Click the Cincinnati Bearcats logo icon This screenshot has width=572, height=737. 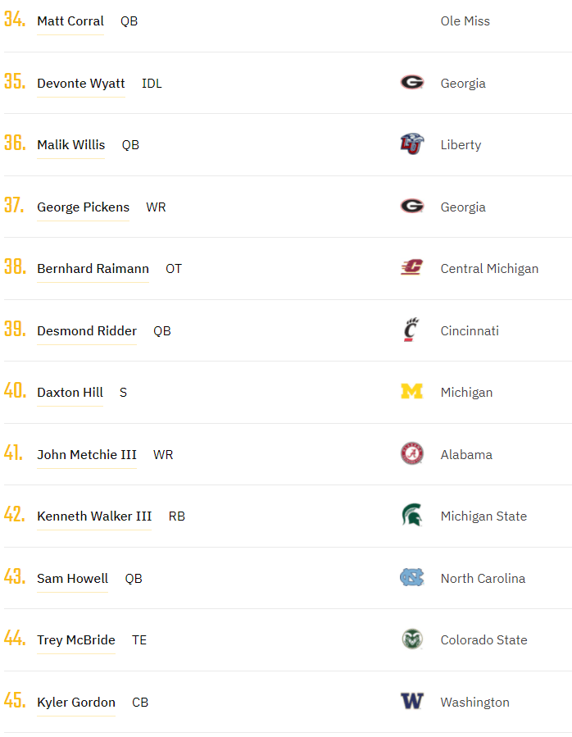(x=411, y=330)
